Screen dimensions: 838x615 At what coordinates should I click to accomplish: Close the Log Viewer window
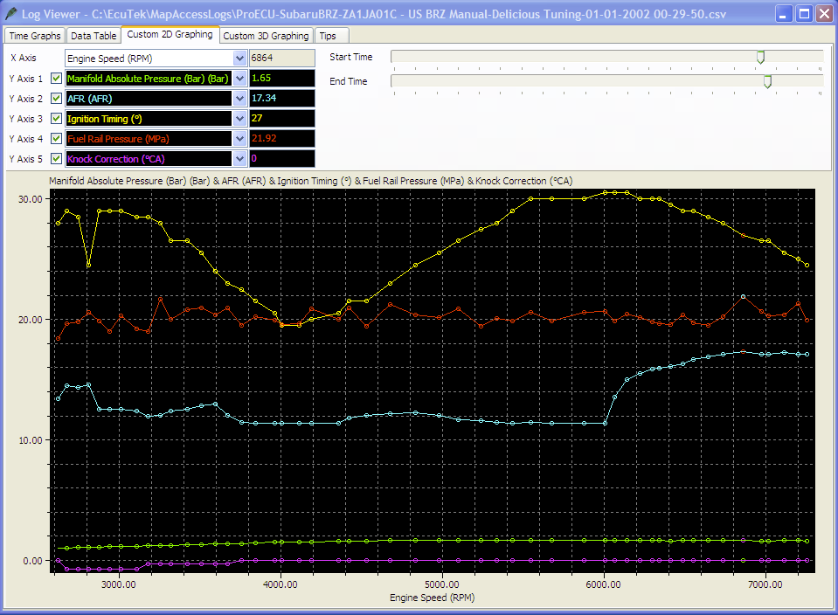pos(825,13)
